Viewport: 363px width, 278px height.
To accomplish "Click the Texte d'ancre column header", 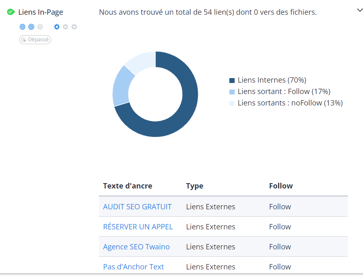I will point(128,186).
